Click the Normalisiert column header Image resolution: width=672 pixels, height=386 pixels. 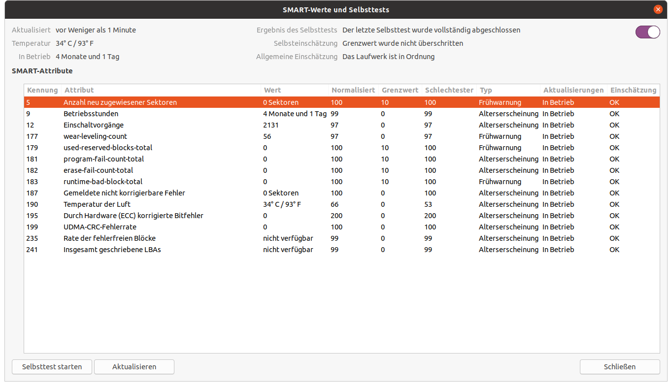353,90
